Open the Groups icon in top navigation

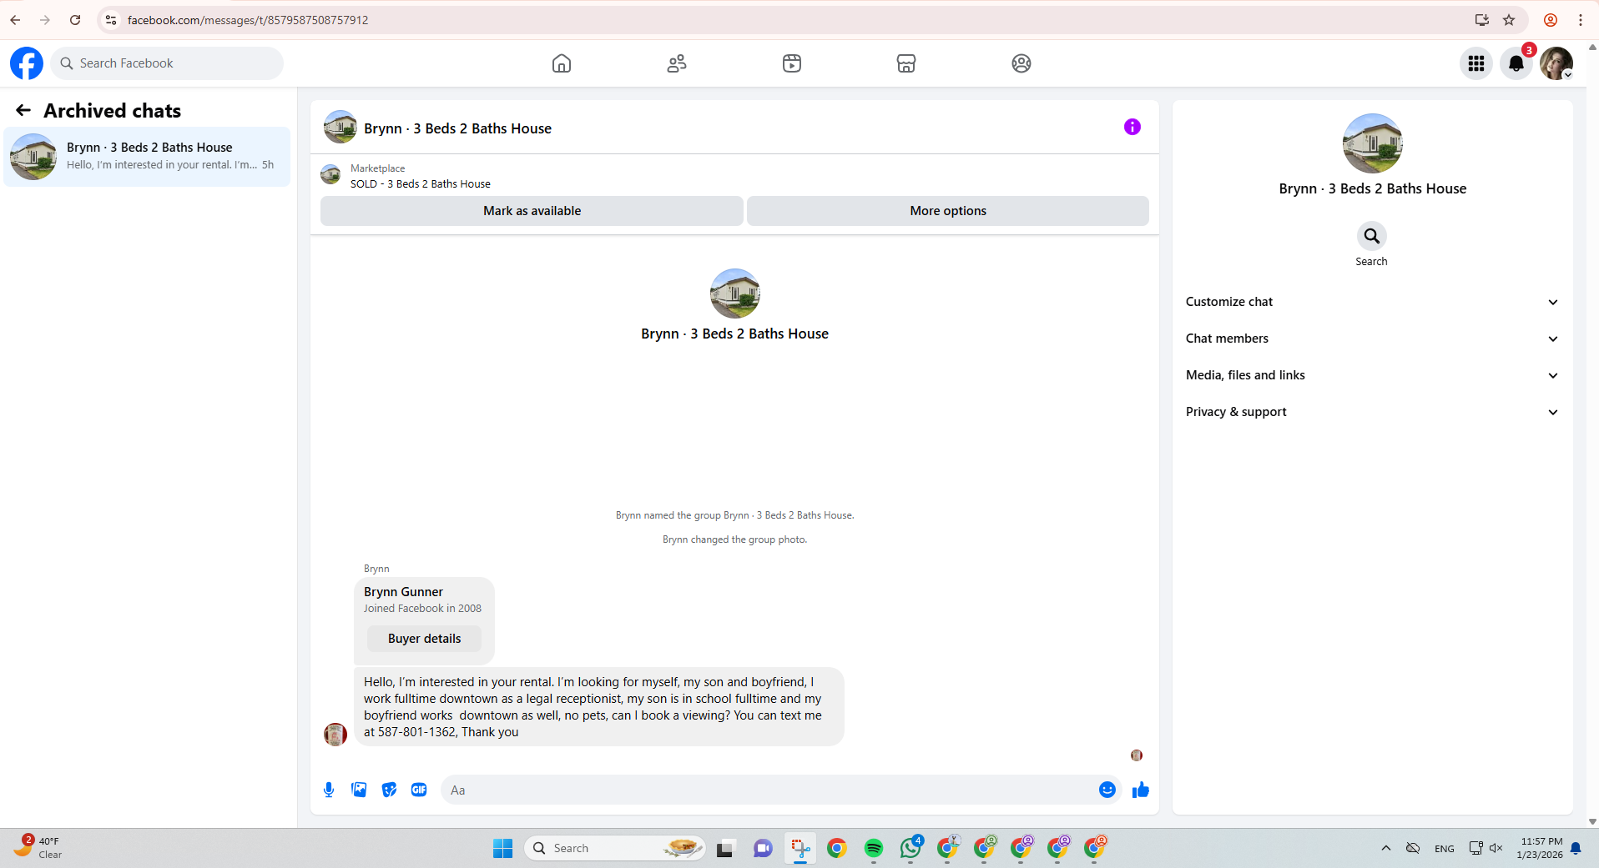pyautogui.click(x=1021, y=63)
